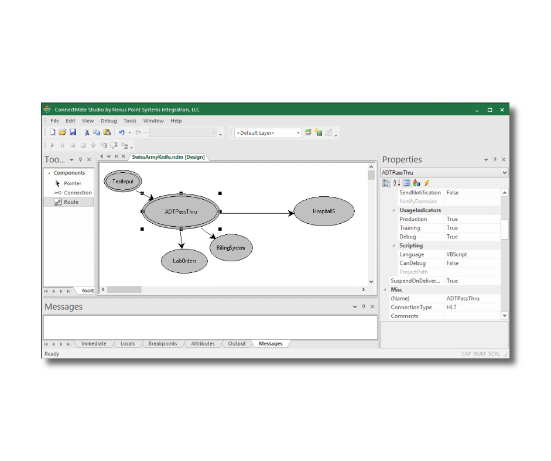This screenshot has height=461, width=551.
Task: Close the Messages panel
Action: 372,306
